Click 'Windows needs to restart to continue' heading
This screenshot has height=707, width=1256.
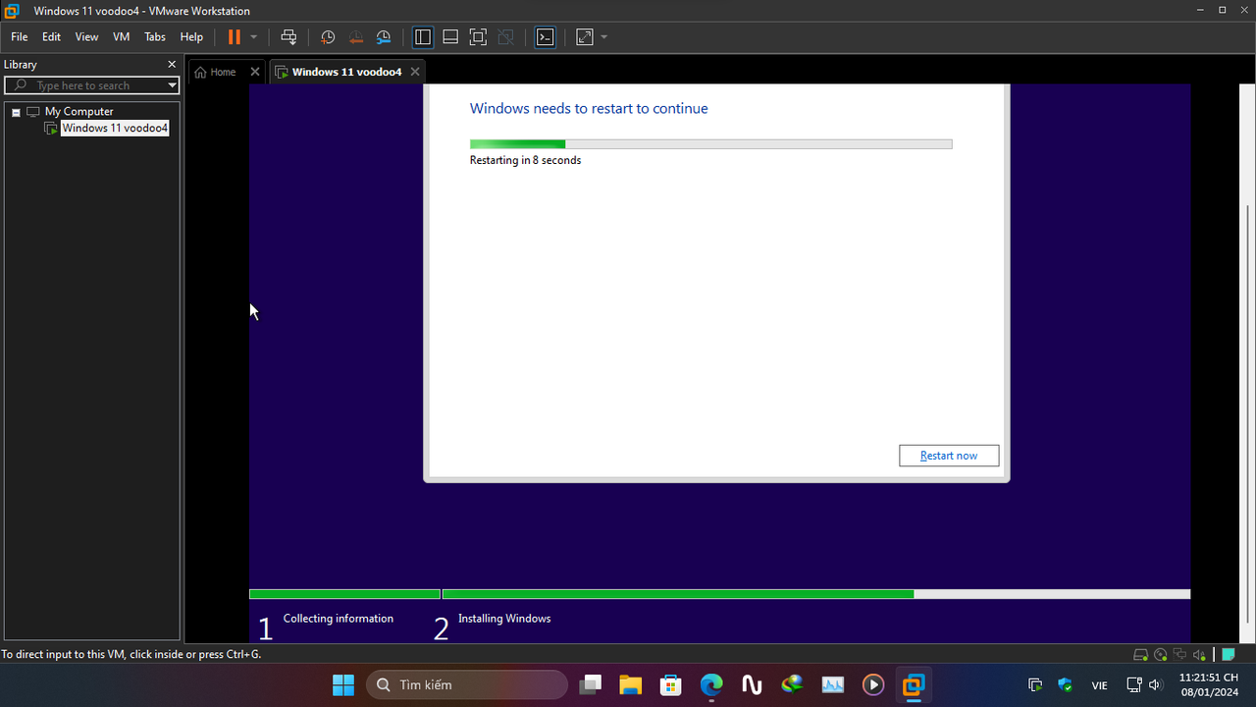point(589,108)
